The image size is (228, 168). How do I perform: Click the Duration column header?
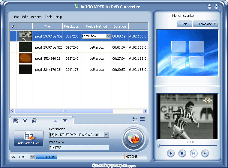(120, 26)
